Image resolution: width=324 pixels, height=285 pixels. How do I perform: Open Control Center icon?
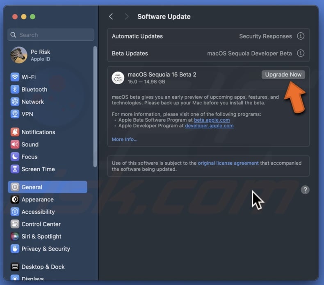[15, 224]
